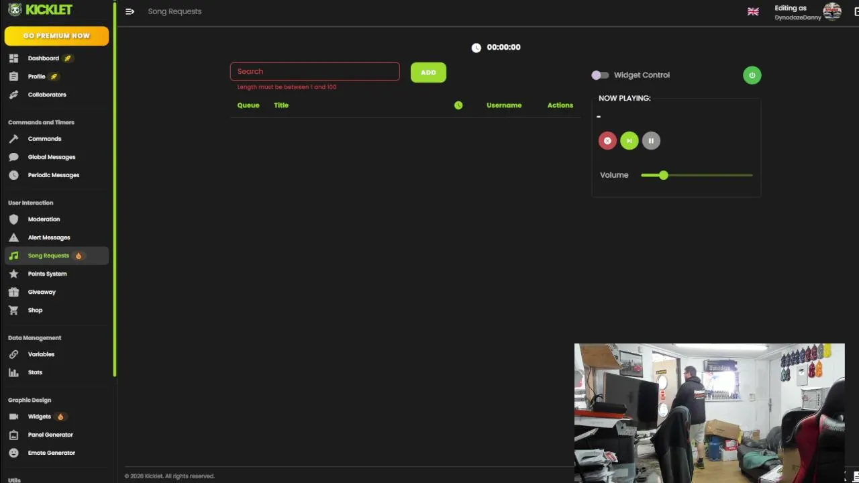
Task: Click the duration clock icon in queue header
Action: tap(458, 105)
